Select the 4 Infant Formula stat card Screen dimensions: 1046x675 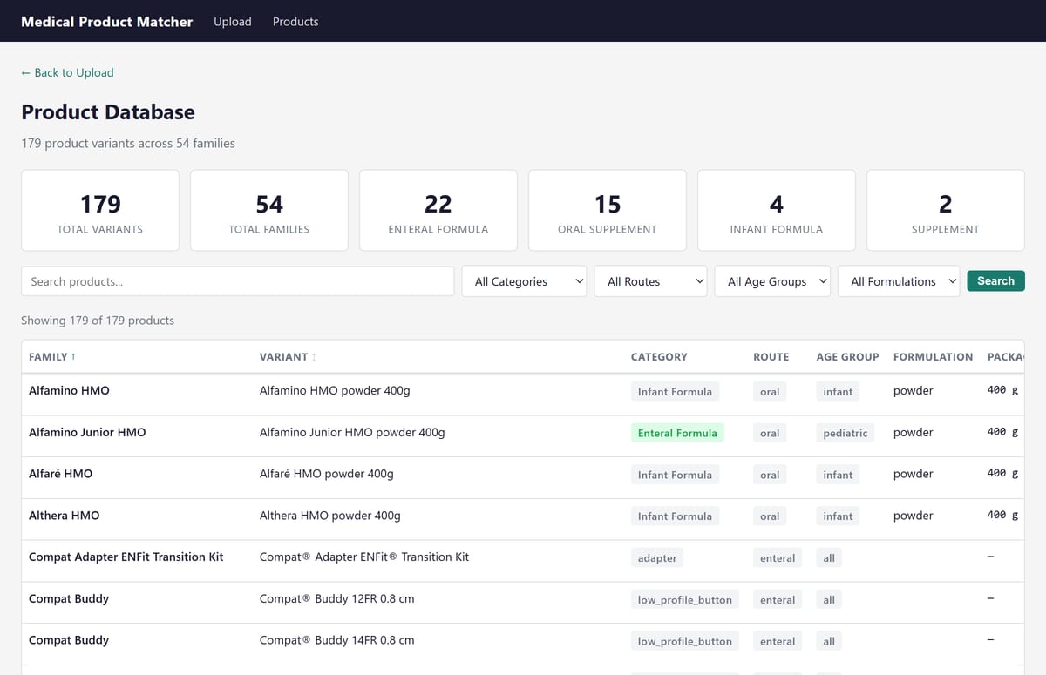(777, 211)
